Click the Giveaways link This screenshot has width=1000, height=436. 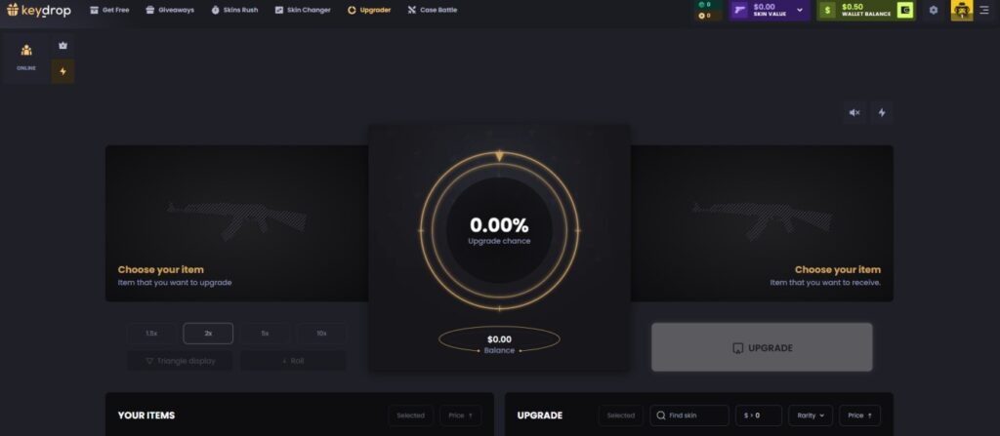tap(170, 10)
